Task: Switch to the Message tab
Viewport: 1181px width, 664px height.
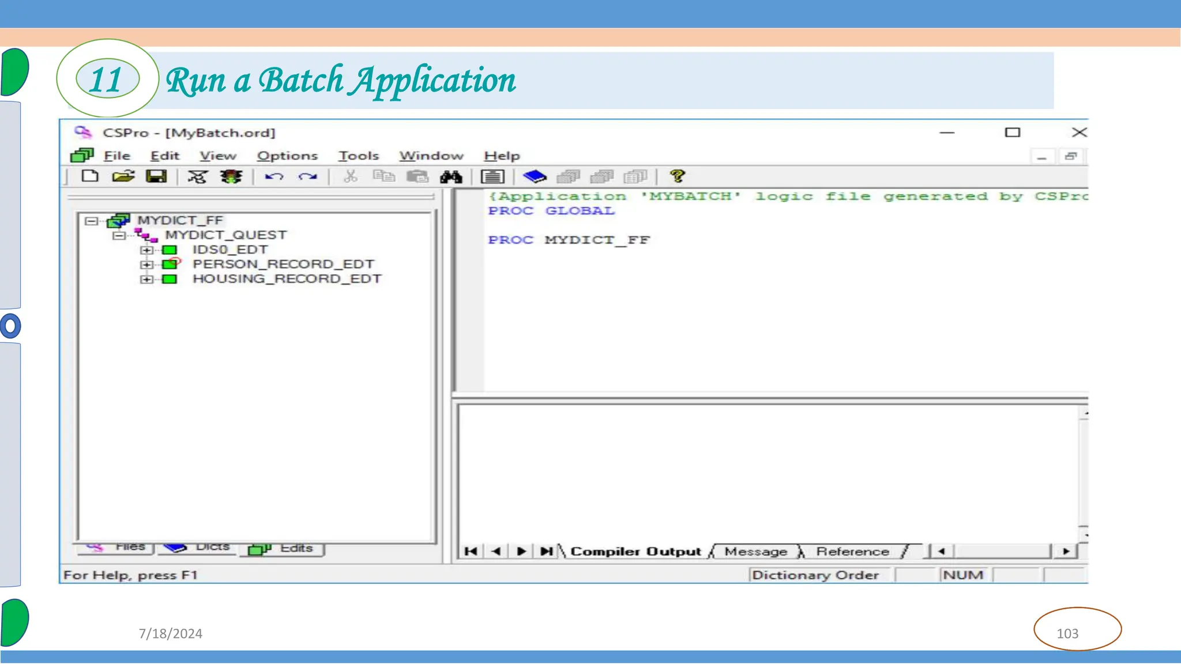Action: click(755, 552)
